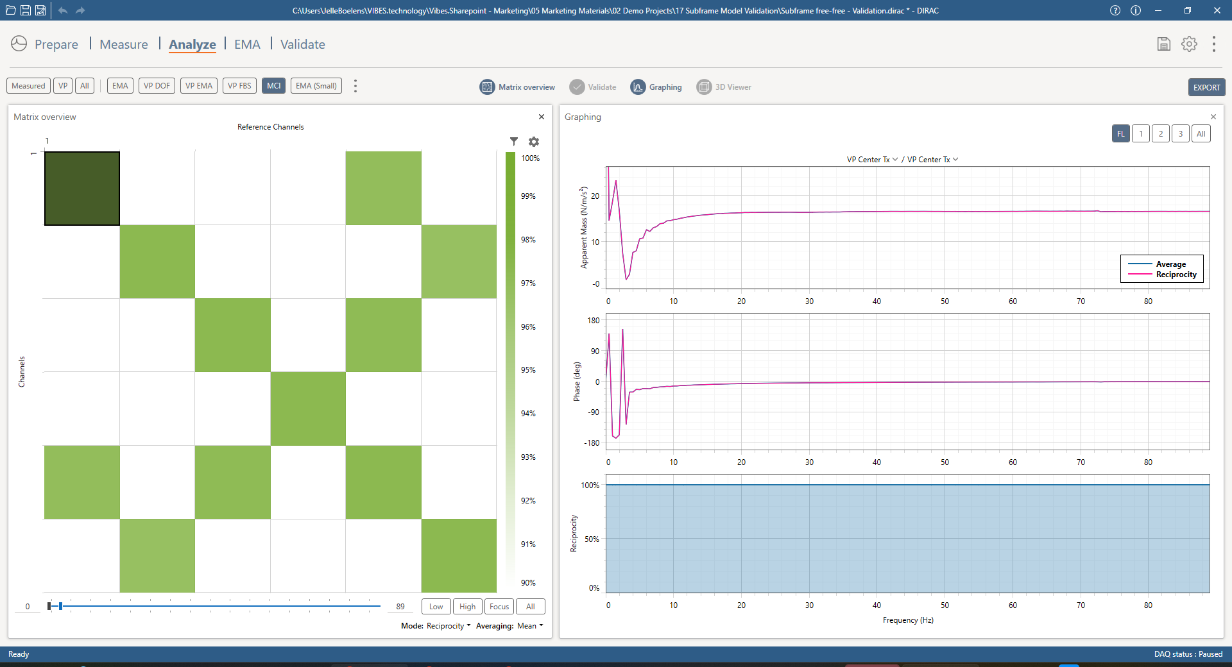Enable the VP FBS dataset toggle
Screen dimensions: 1232x667
[239, 86]
